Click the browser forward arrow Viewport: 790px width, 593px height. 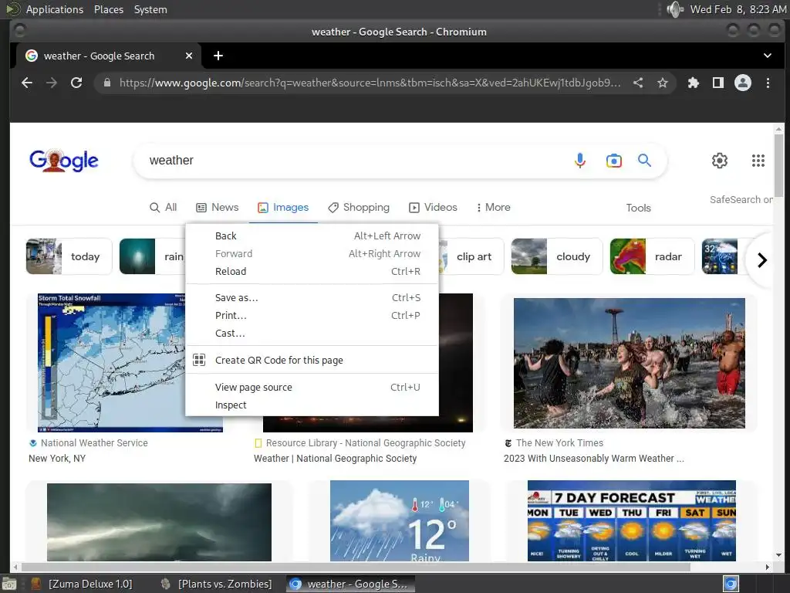coord(52,83)
